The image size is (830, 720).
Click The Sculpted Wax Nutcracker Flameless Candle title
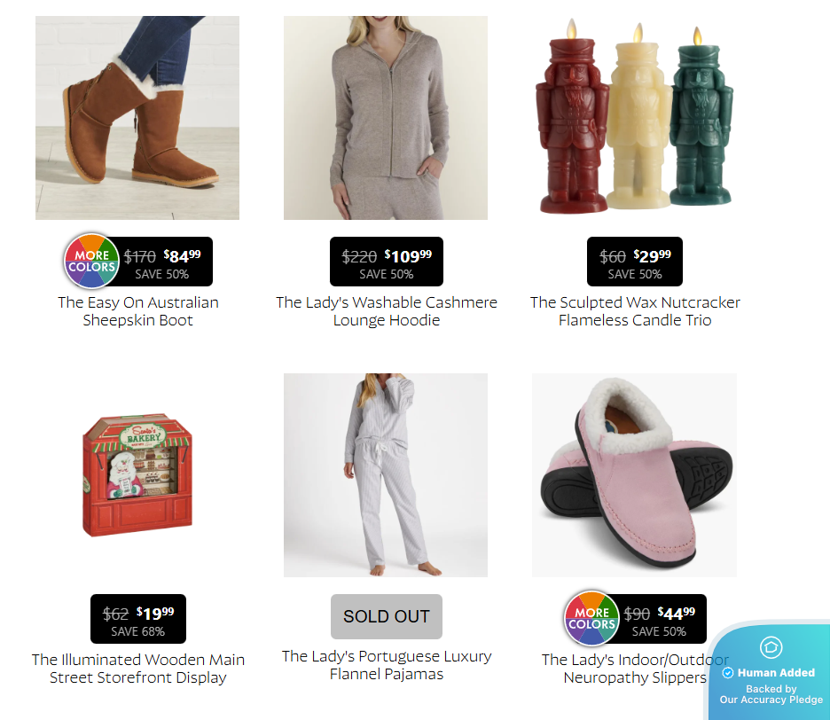(x=635, y=311)
